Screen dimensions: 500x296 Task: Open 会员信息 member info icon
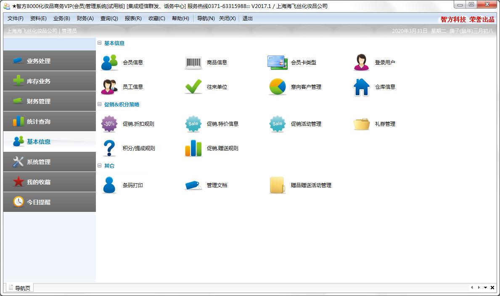point(109,63)
